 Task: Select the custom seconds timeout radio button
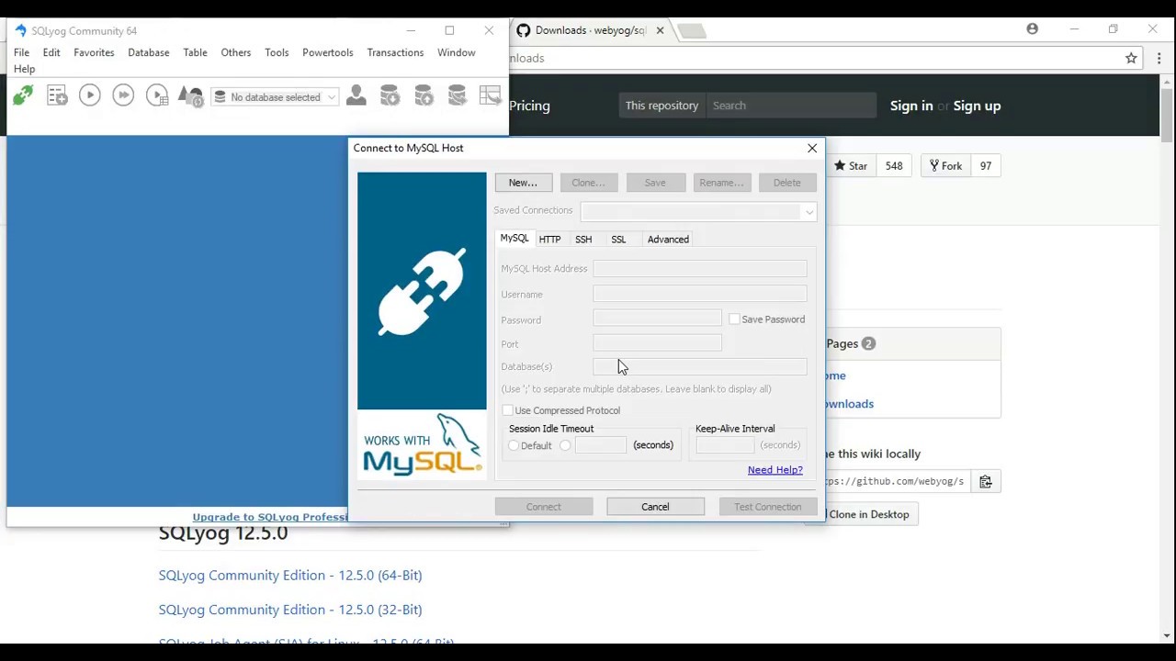[x=565, y=446]
